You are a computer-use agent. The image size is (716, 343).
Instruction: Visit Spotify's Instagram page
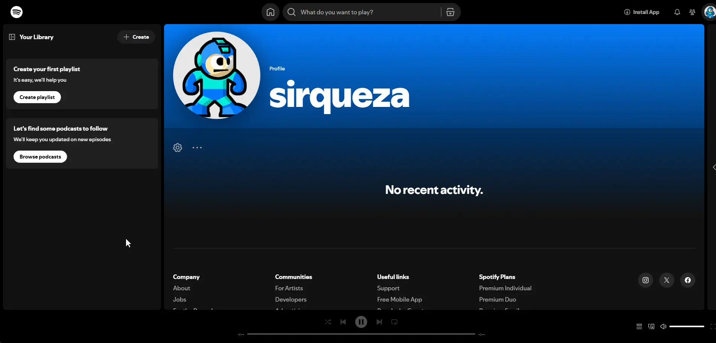click(x=646, y=280)
